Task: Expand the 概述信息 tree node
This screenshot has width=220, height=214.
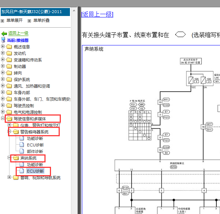Action: click(3, 46)
